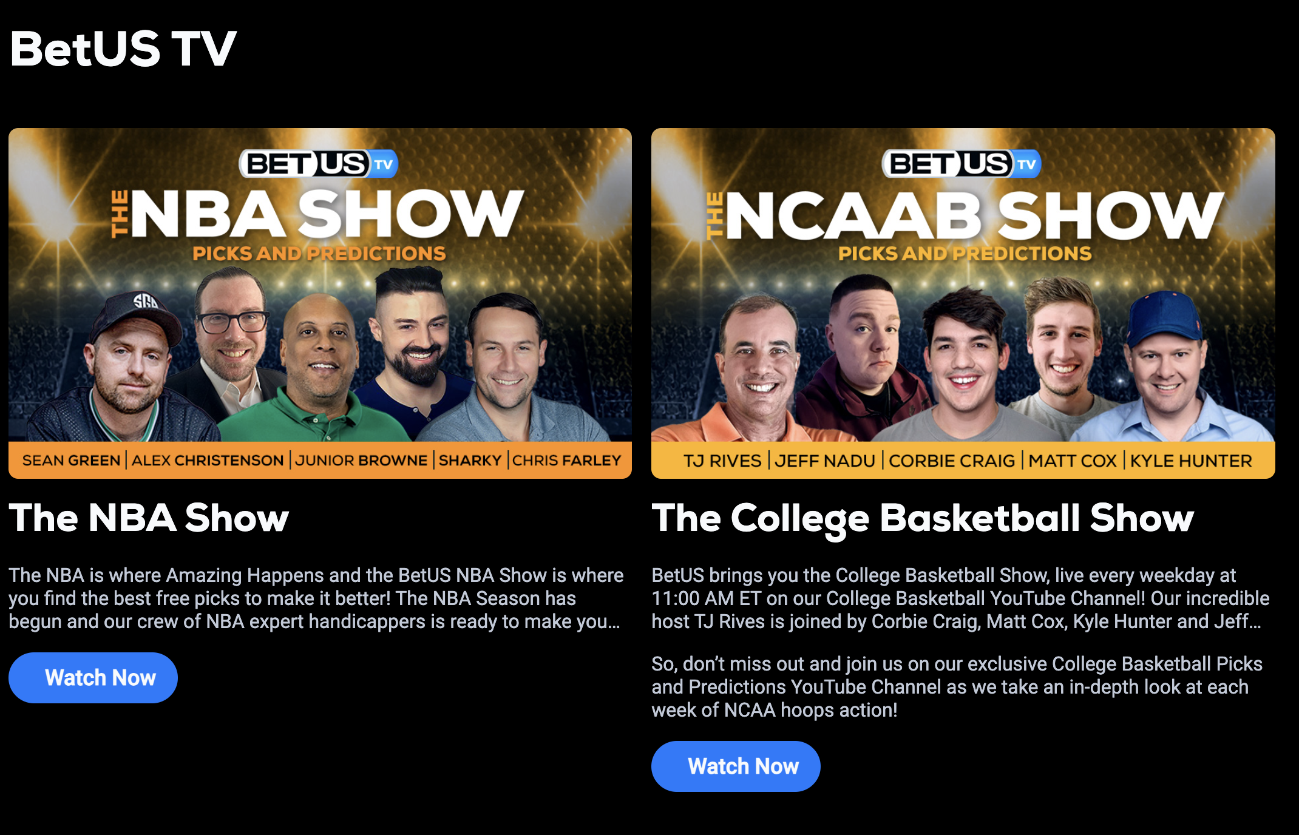Click TJ RIVES name label
The image size is (1299, 835).
(722, 461)
